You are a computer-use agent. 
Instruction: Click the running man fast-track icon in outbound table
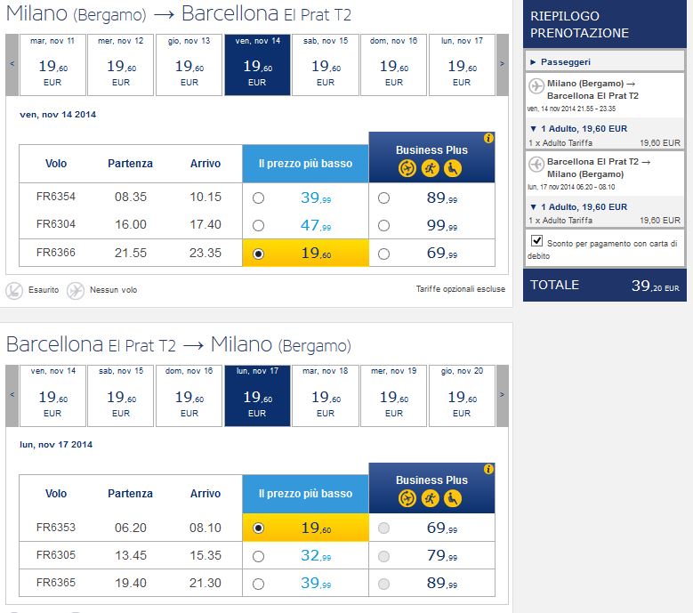[x=431, y=168]
